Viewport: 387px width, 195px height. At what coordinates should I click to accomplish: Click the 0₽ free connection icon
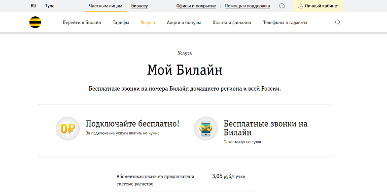point(68,129)
